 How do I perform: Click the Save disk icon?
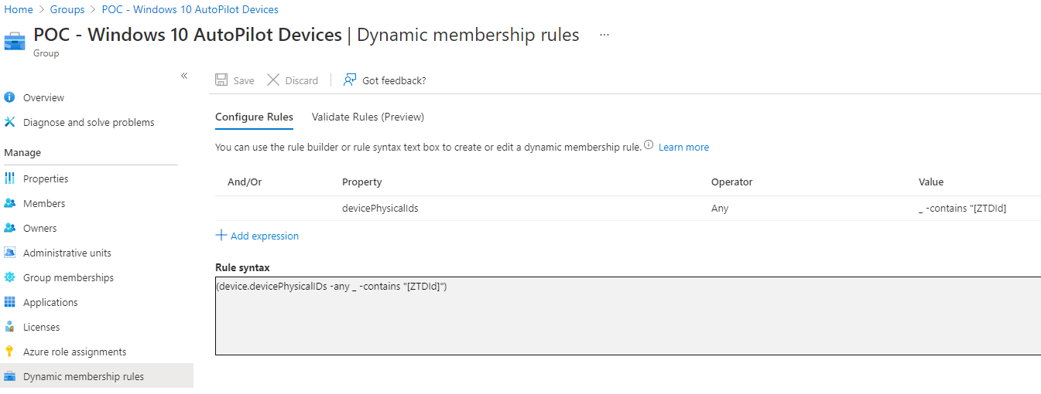[221, 80]
